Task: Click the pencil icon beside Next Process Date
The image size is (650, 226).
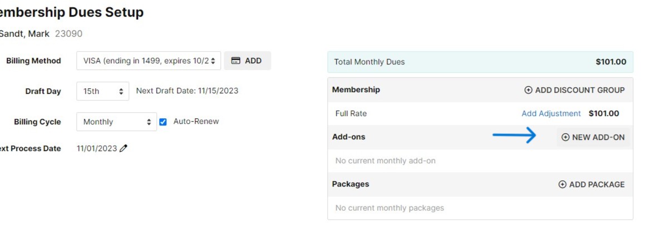Action: [x=123, y=148]
